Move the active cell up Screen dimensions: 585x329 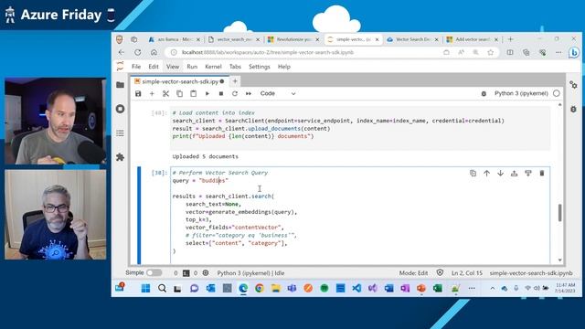click(x=487, y=173)
